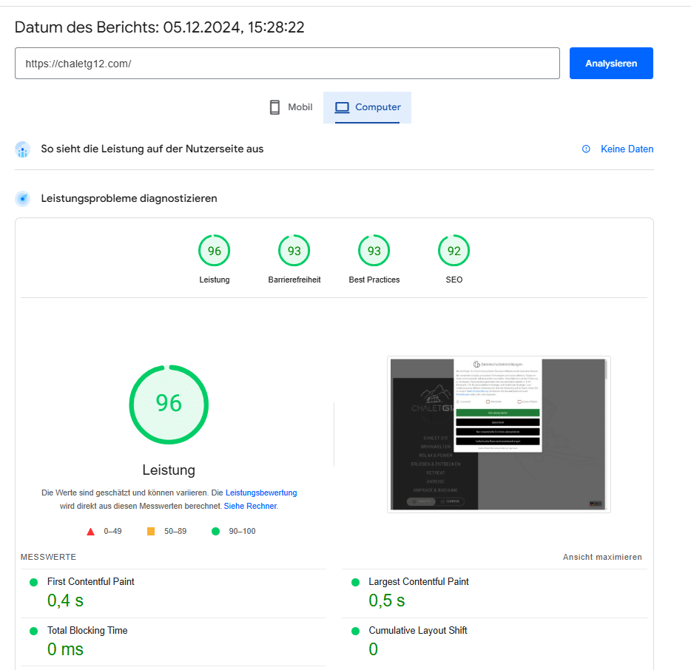Click the SEO label
This screenshot has height=670, width=691.
tap(454, 280)
